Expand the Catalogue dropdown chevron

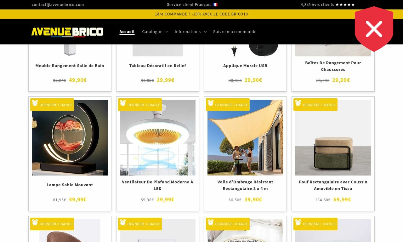pyautogui.click(x=167, y=32)
